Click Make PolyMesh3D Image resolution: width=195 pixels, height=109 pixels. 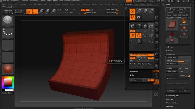pyautogui.click(x=181, y=15)
